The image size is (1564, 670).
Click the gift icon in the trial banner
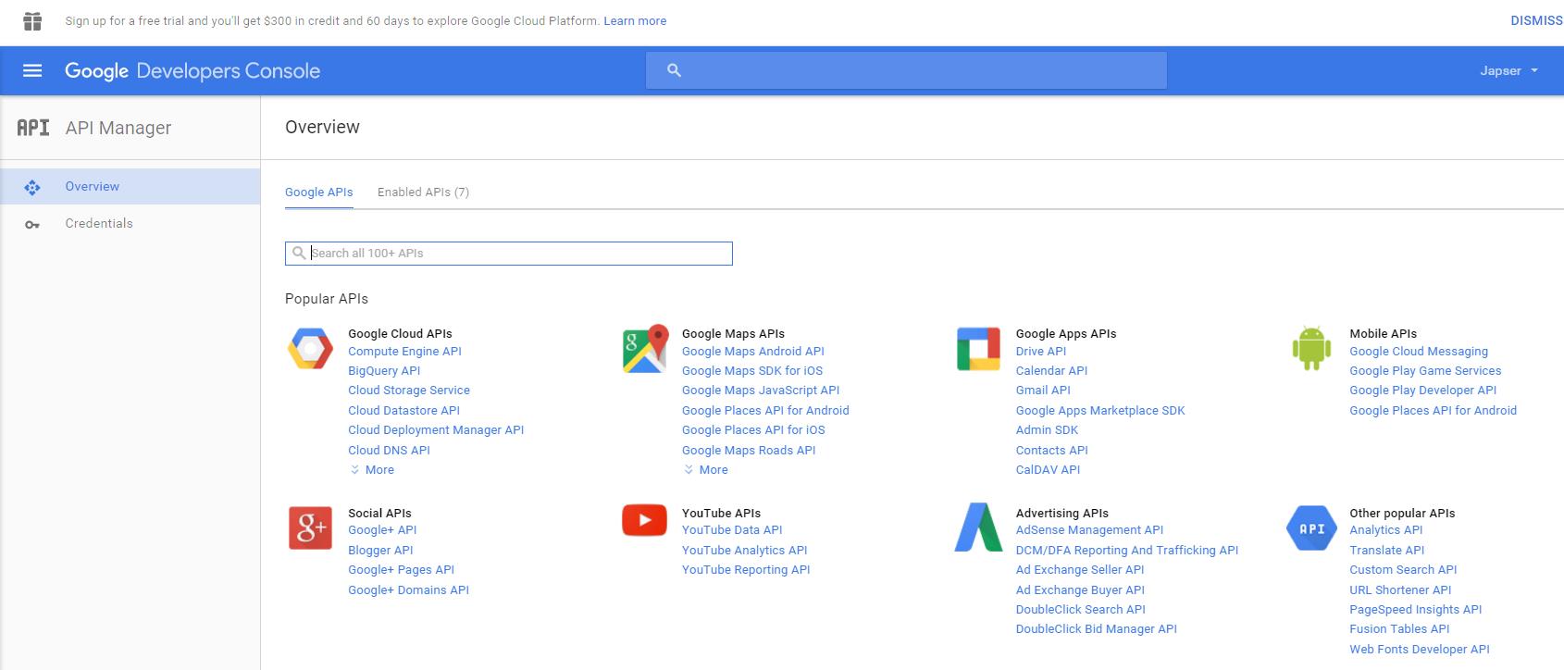tap(32, 20)
